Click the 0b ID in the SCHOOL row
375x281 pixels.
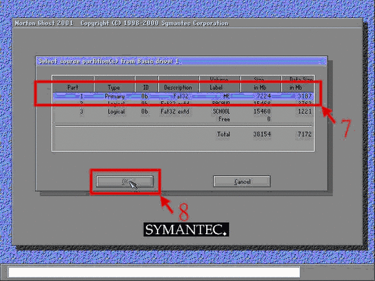pyautogui.click(x=144, y=112)
